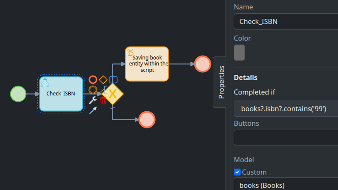Select the green start event circle

[x=18, y=94]
